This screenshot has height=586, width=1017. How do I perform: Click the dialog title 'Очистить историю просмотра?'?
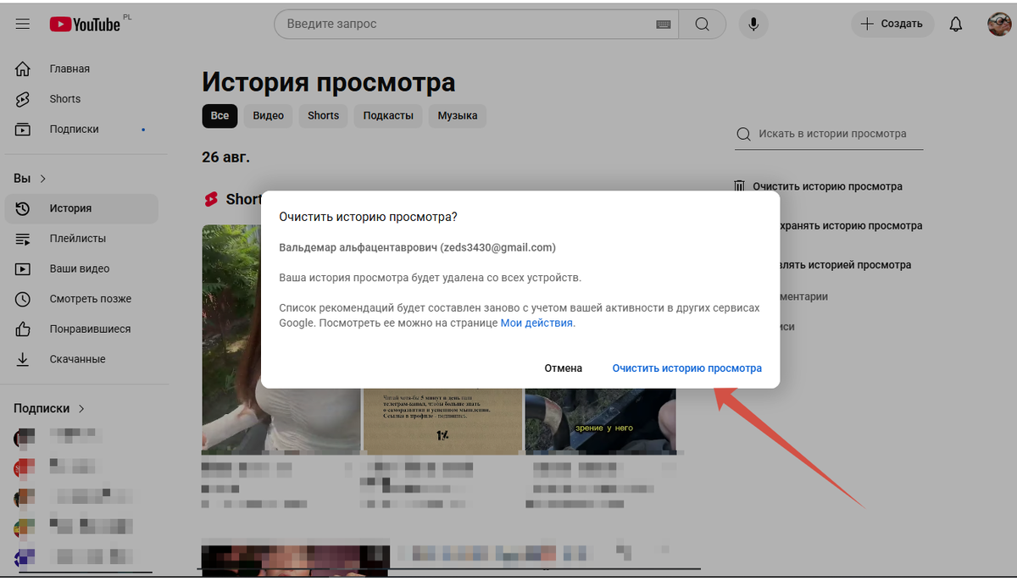pos(369,217)
